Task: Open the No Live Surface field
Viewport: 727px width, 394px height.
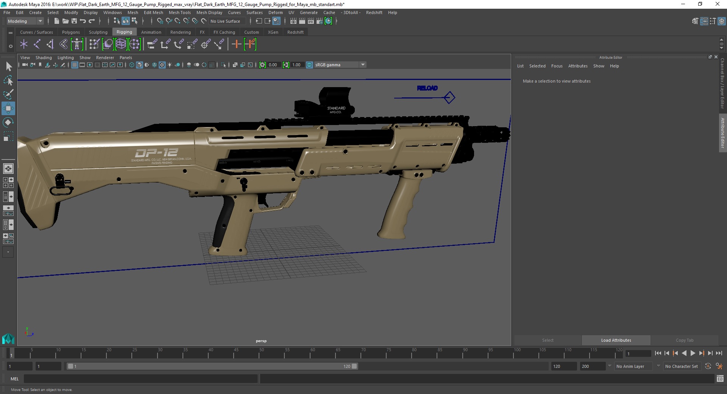Action: click(x=228, y=21)
